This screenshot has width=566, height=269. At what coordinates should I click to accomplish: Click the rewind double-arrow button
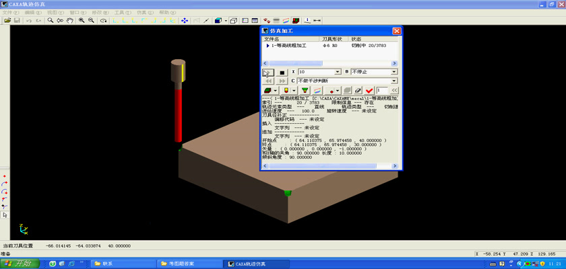(x=268, y=81)
